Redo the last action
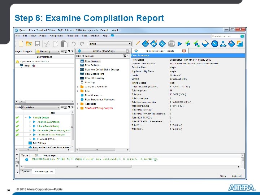 point(82,44)
